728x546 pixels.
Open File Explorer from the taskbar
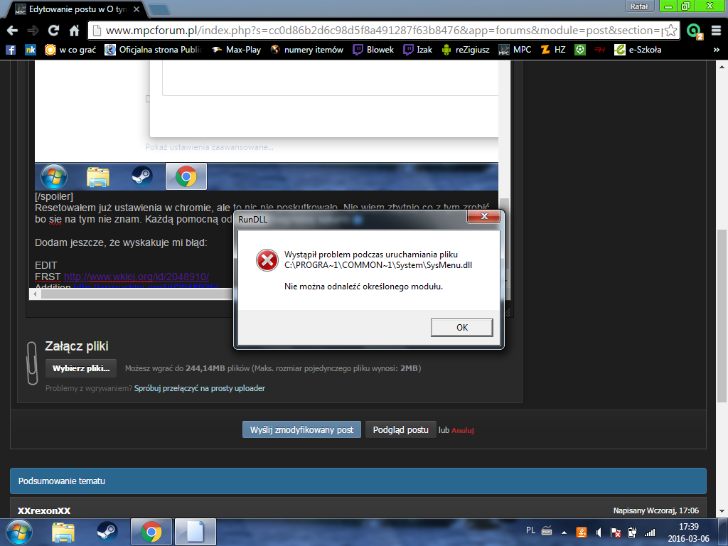click(x=63, y=532)
